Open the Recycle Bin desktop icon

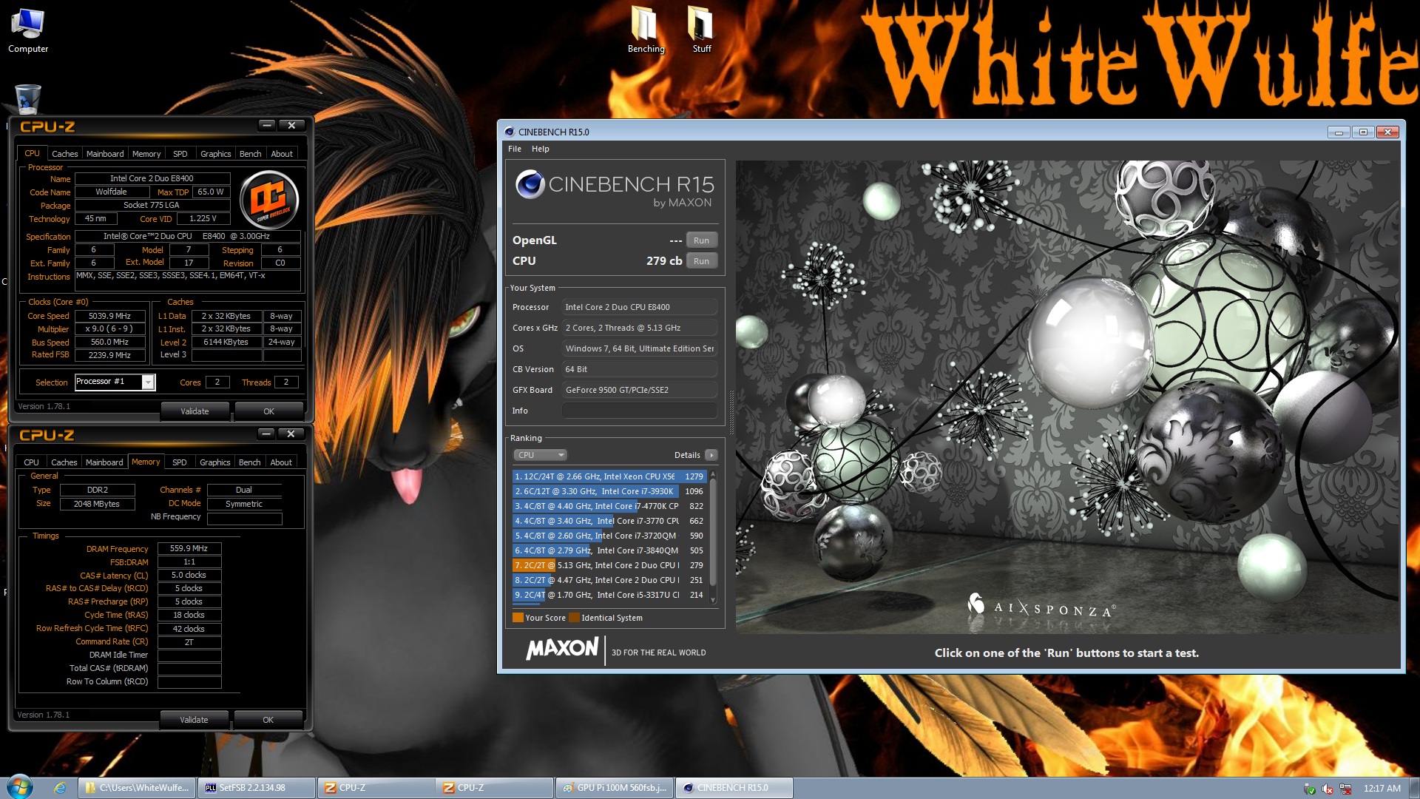[x=27, y=98]
